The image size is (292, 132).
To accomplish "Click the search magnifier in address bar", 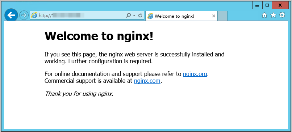I will point(128,15).
